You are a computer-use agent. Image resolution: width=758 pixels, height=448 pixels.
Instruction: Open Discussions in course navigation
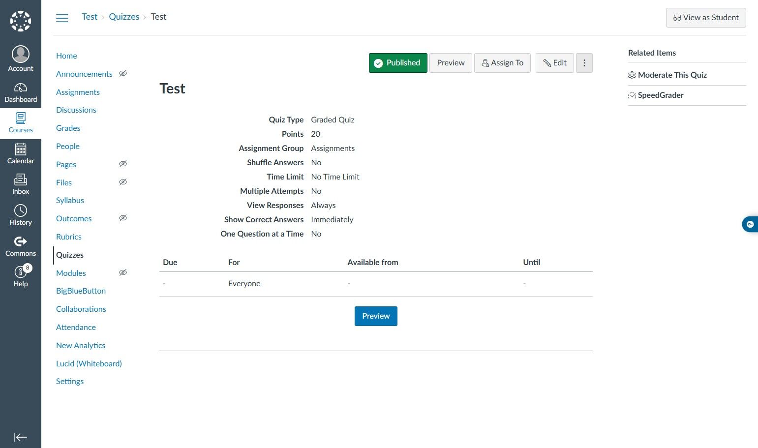pos(76,110)
